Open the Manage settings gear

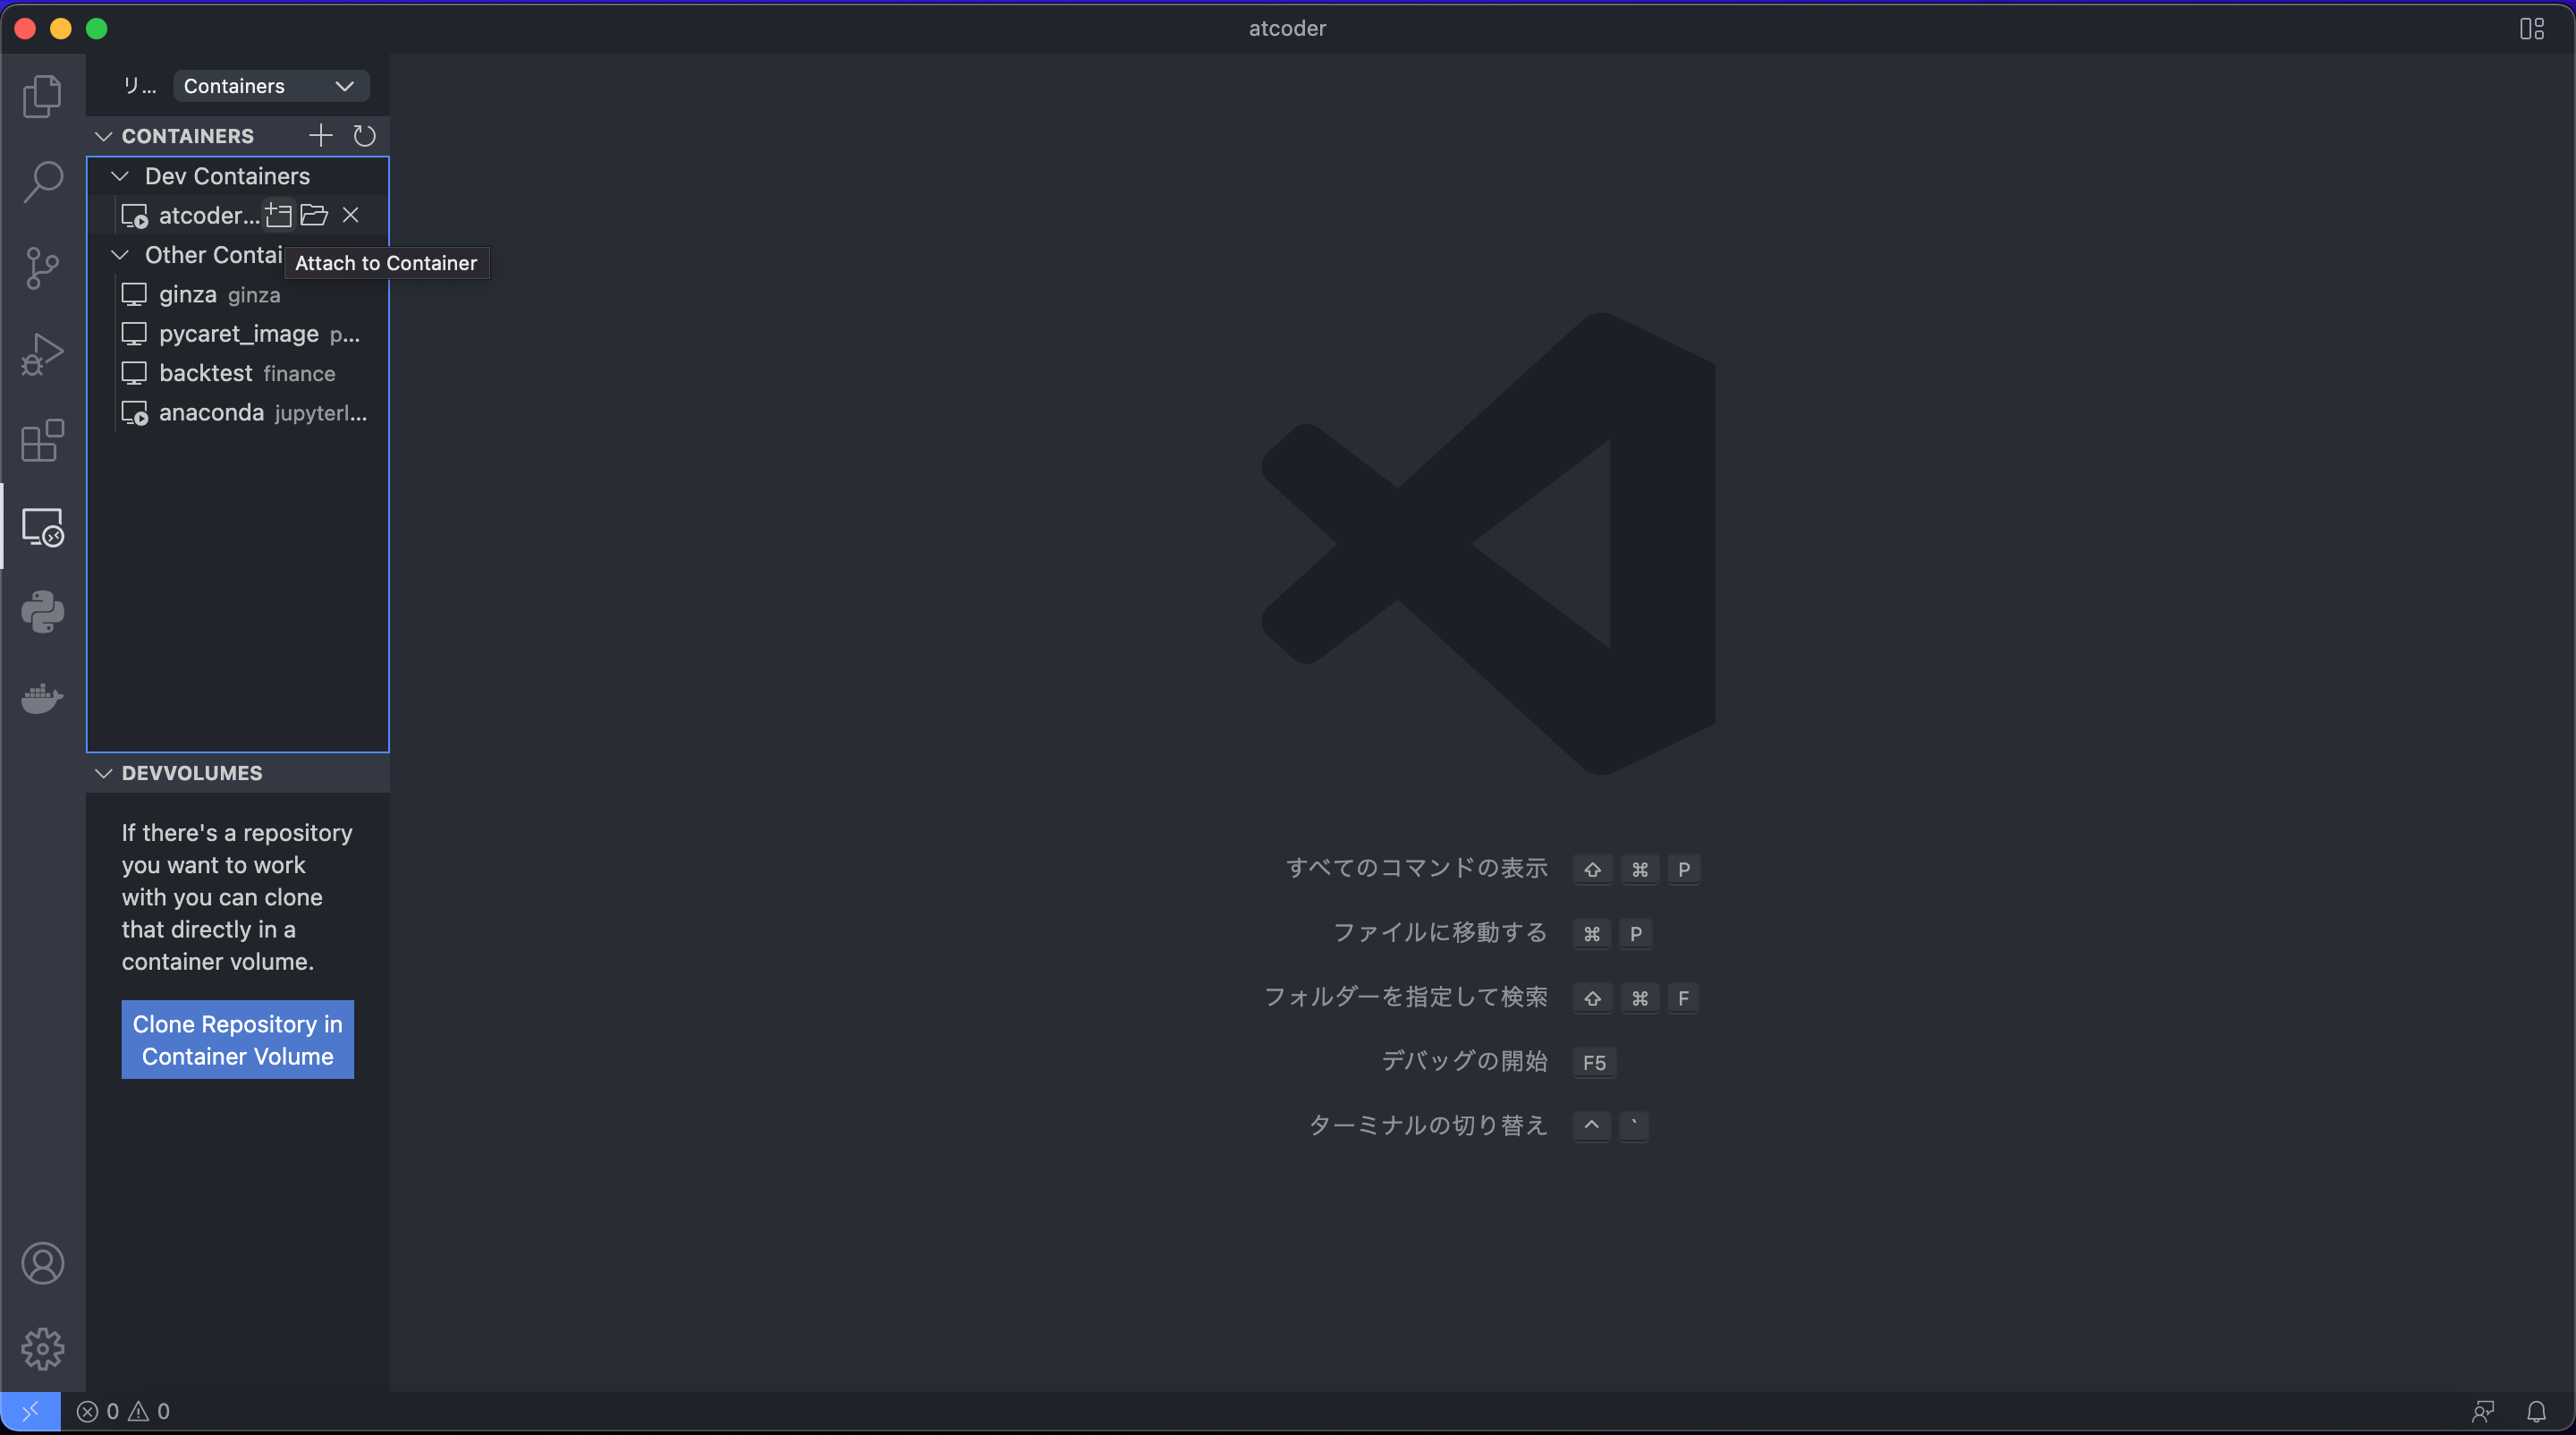(42, 1349)
